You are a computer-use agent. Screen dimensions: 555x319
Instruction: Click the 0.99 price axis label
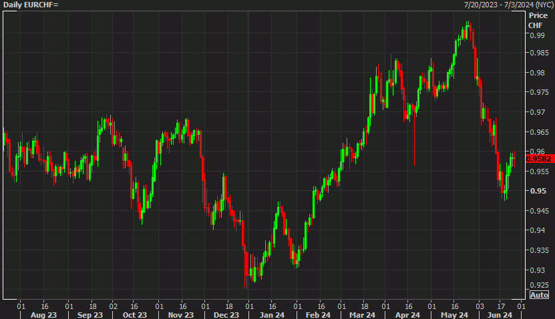tap(538, 35)
